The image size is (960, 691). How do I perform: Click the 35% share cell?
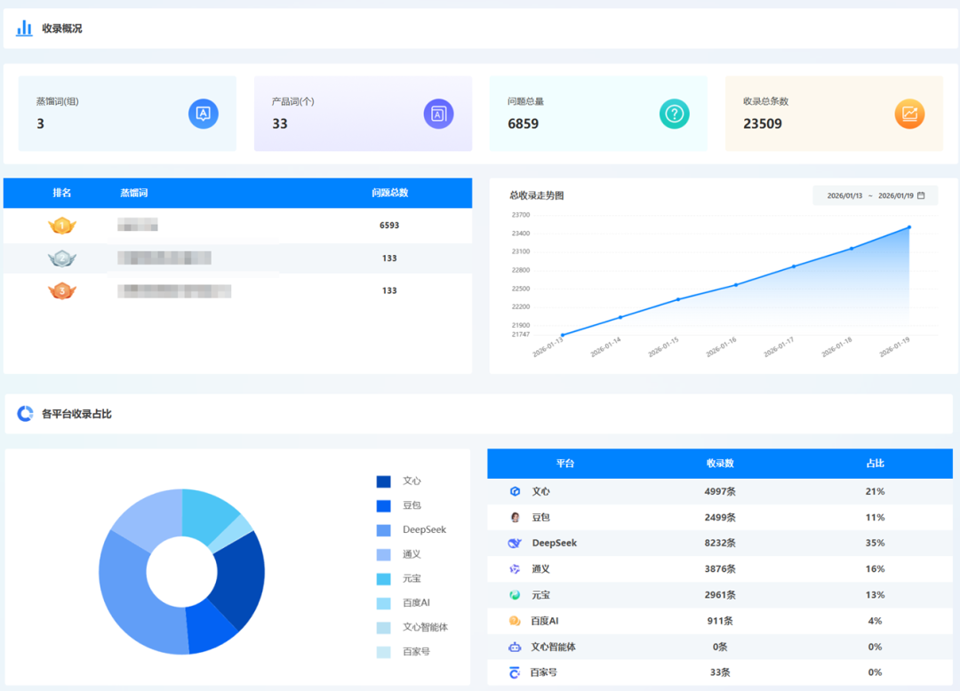[x=875, y=543]
